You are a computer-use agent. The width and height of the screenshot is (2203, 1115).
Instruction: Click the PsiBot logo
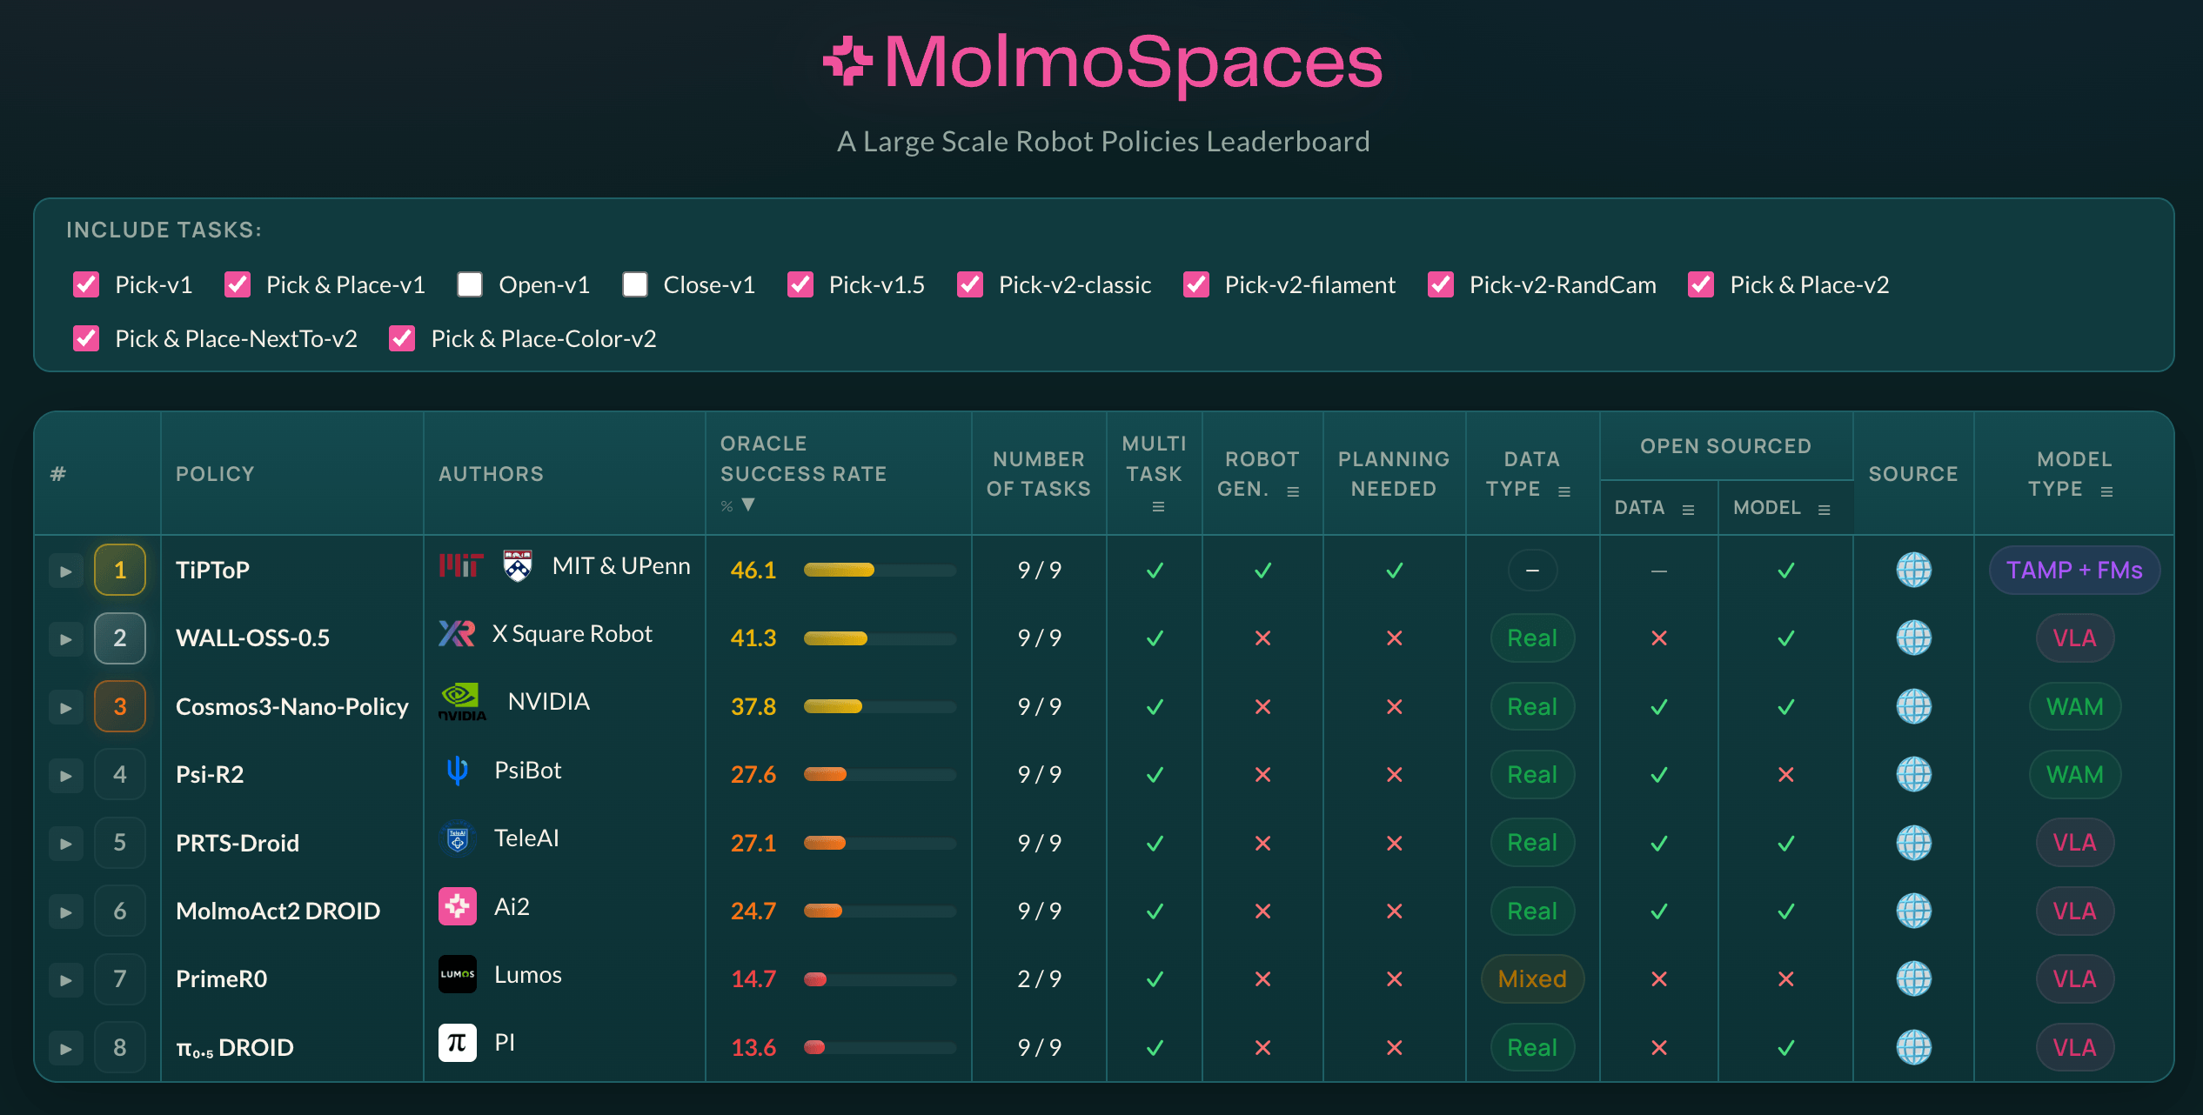[x=457, y=770]
